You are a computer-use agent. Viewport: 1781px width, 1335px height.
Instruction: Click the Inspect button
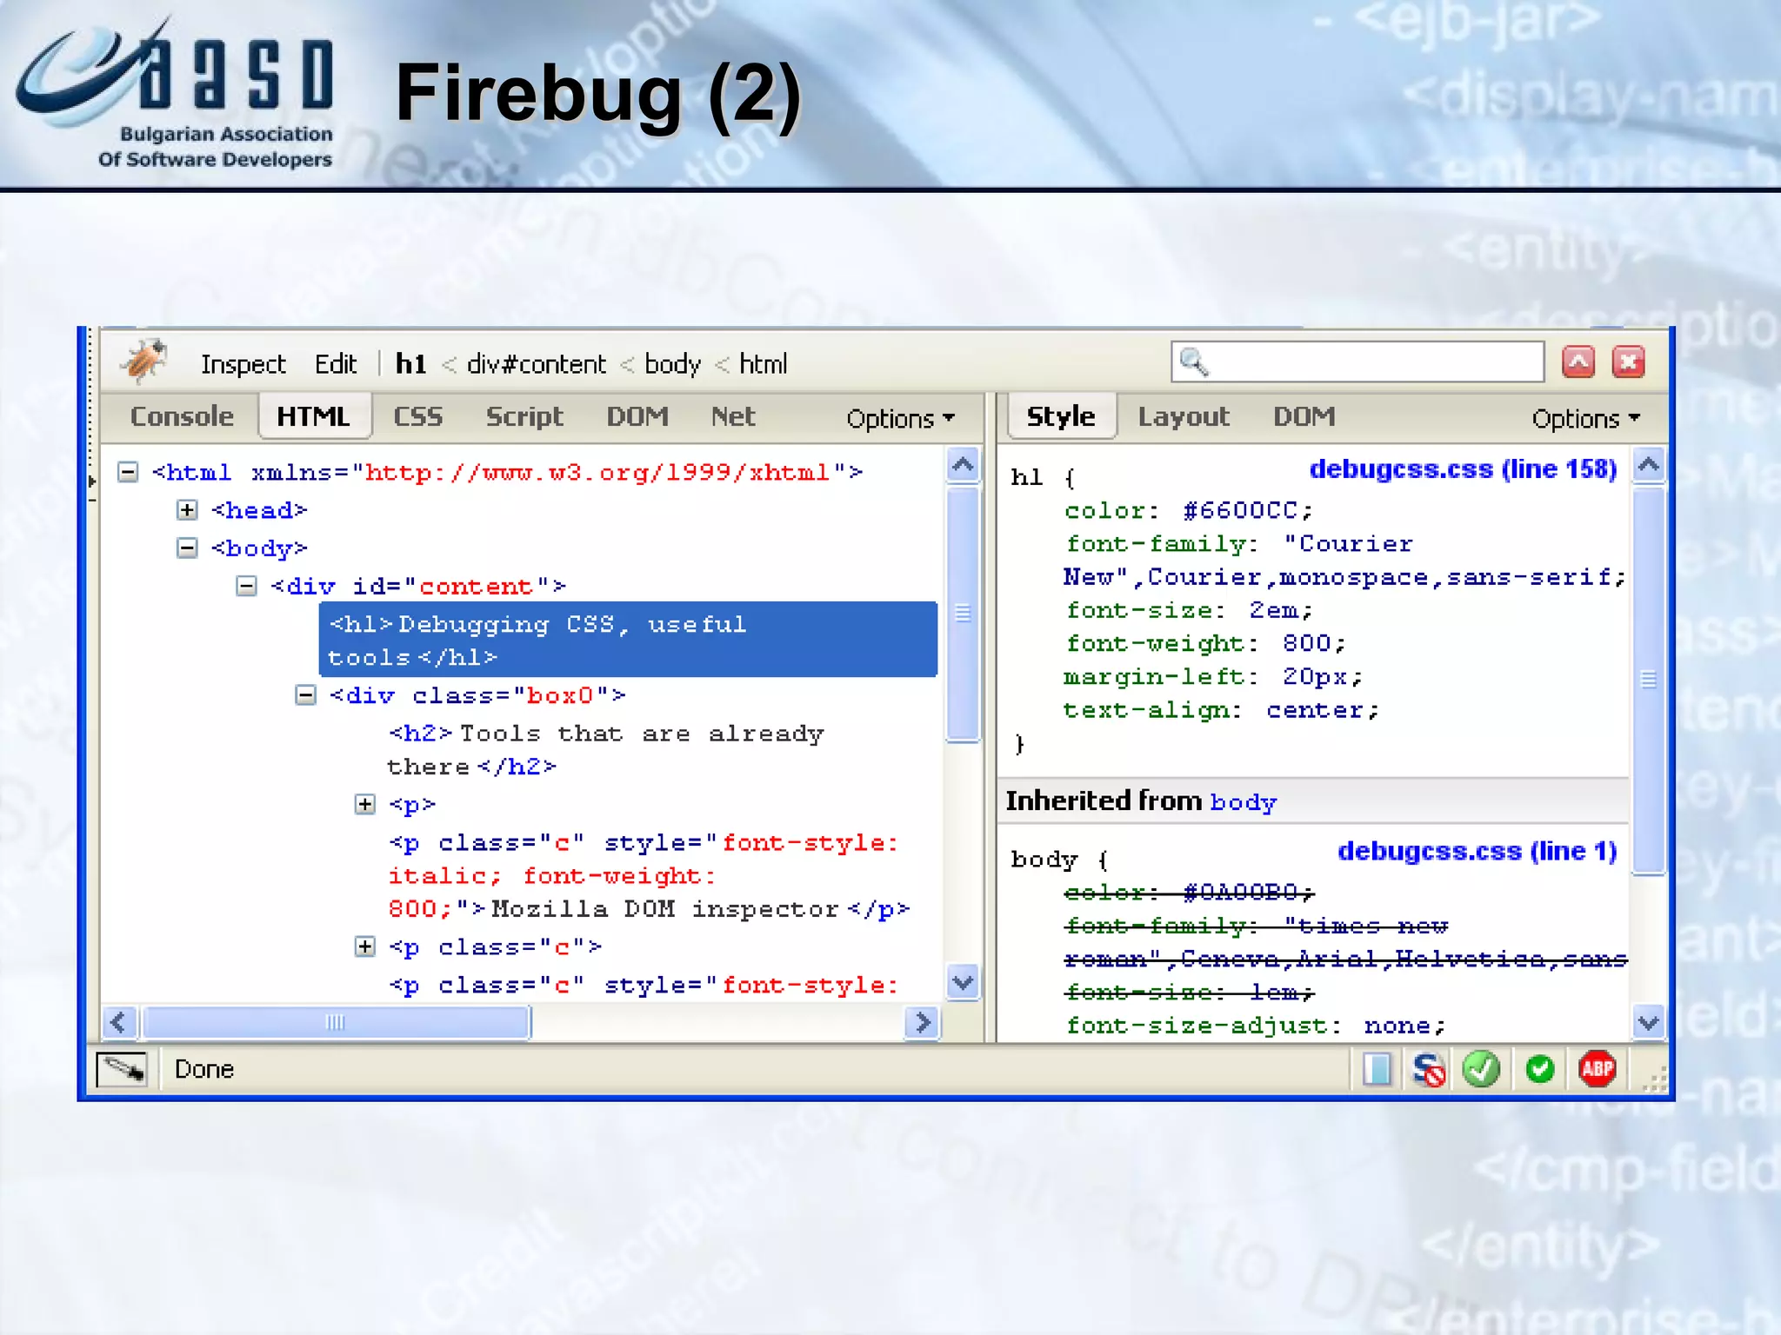coord(243,364)
